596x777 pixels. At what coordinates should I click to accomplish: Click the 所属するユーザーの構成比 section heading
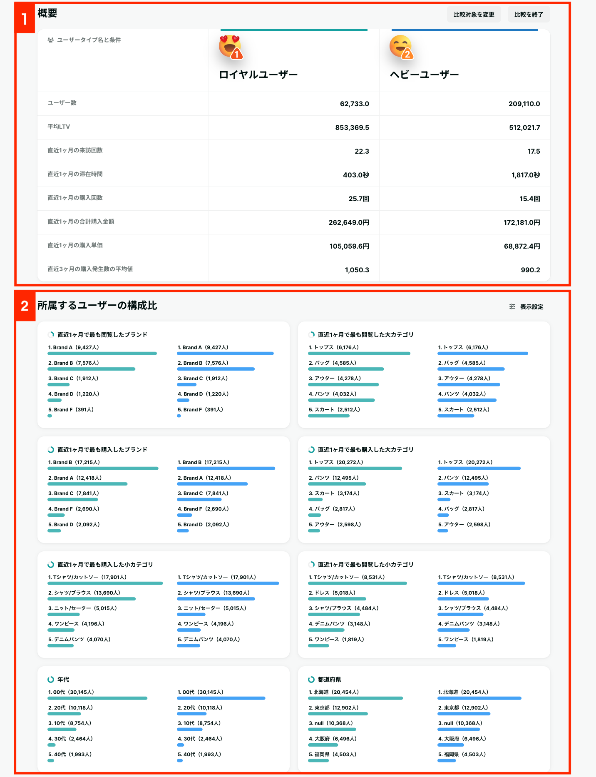[x=97, y=305]
